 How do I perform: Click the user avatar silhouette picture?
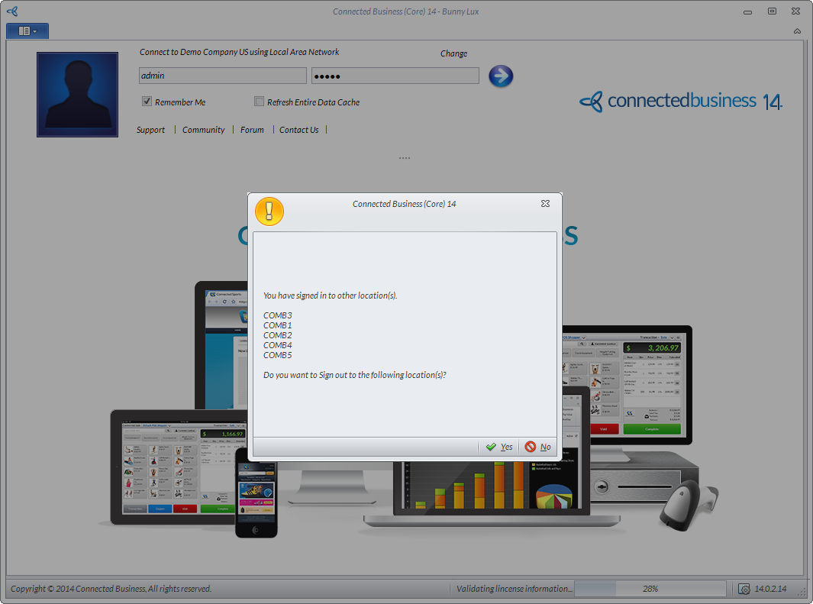point(77,95)
